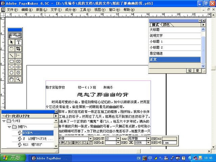This screenshot has height=162, width=216.
Task: Select the Hand tool
Action: [11, 79]
